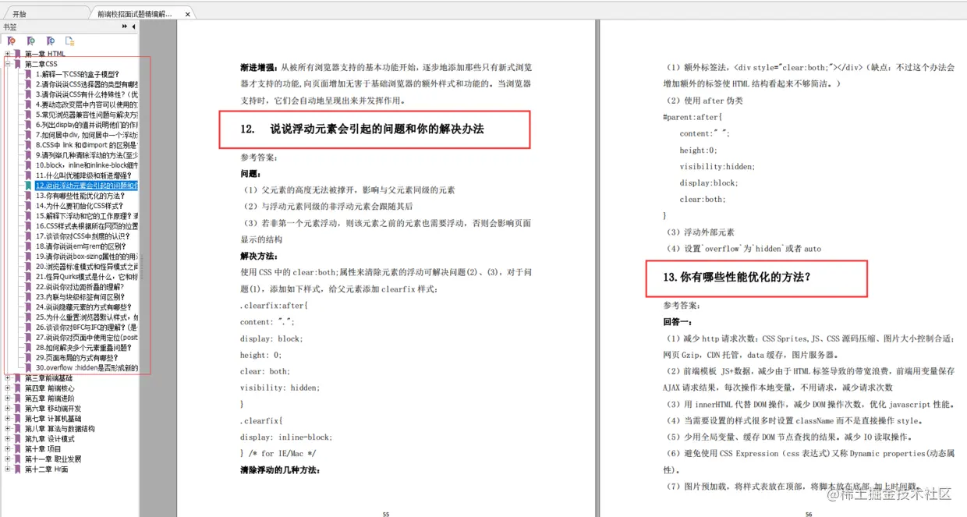Click the add bookmark icon with green plus

[x=30, y=41]
